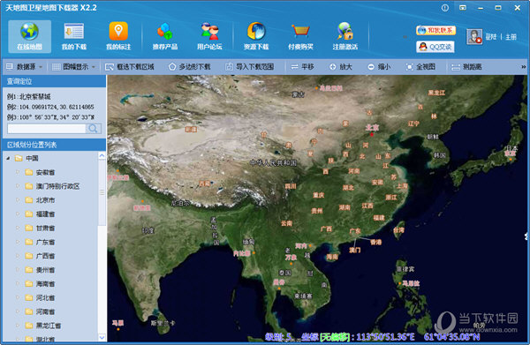Open 用户论坛 users icon
The height and width of the screenshot is (345, 530).
(209, 36)
